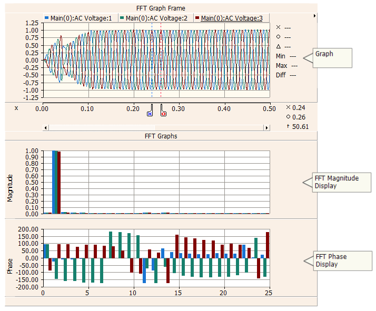Screen dimensions: 376x311
Task: Click the O marker time readout 0.26
Action: (299, 117)
